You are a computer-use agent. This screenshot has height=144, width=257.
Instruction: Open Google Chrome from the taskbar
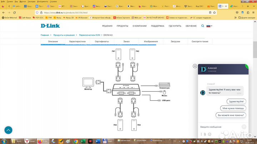[76, 141]
